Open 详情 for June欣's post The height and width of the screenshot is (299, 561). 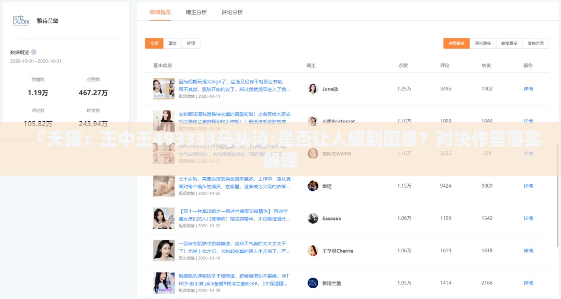click(528, 89)
